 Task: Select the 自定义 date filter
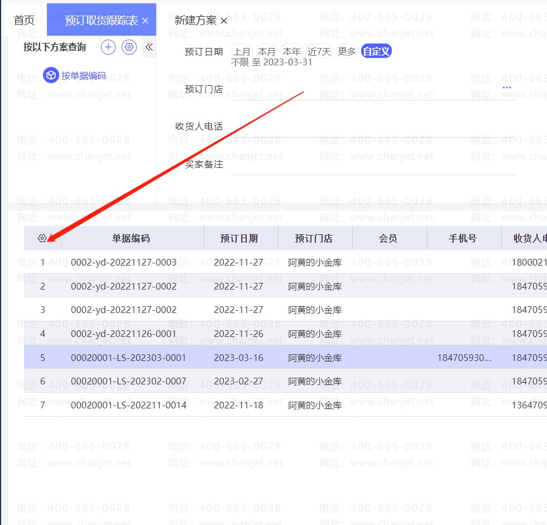click(x=376, y=51)
